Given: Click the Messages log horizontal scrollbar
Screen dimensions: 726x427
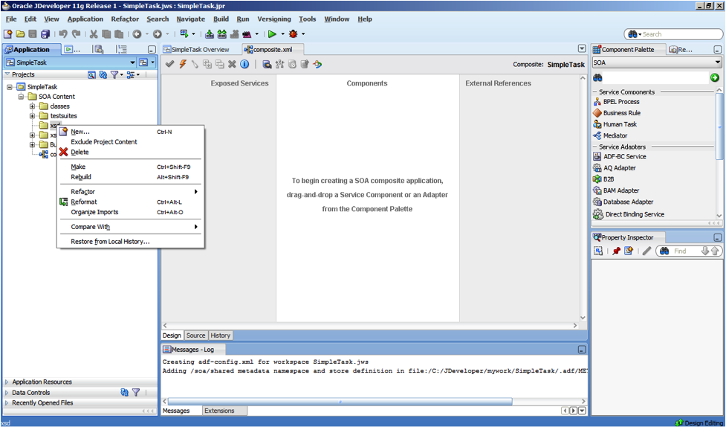Looking at the screenshot, I should [340, 402].
